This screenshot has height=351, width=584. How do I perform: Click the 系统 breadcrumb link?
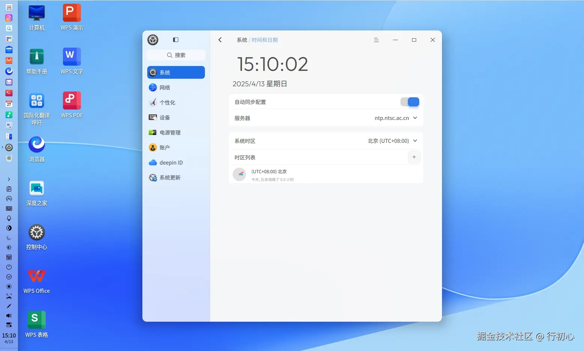pyautogui.click(x=242, y=40)
